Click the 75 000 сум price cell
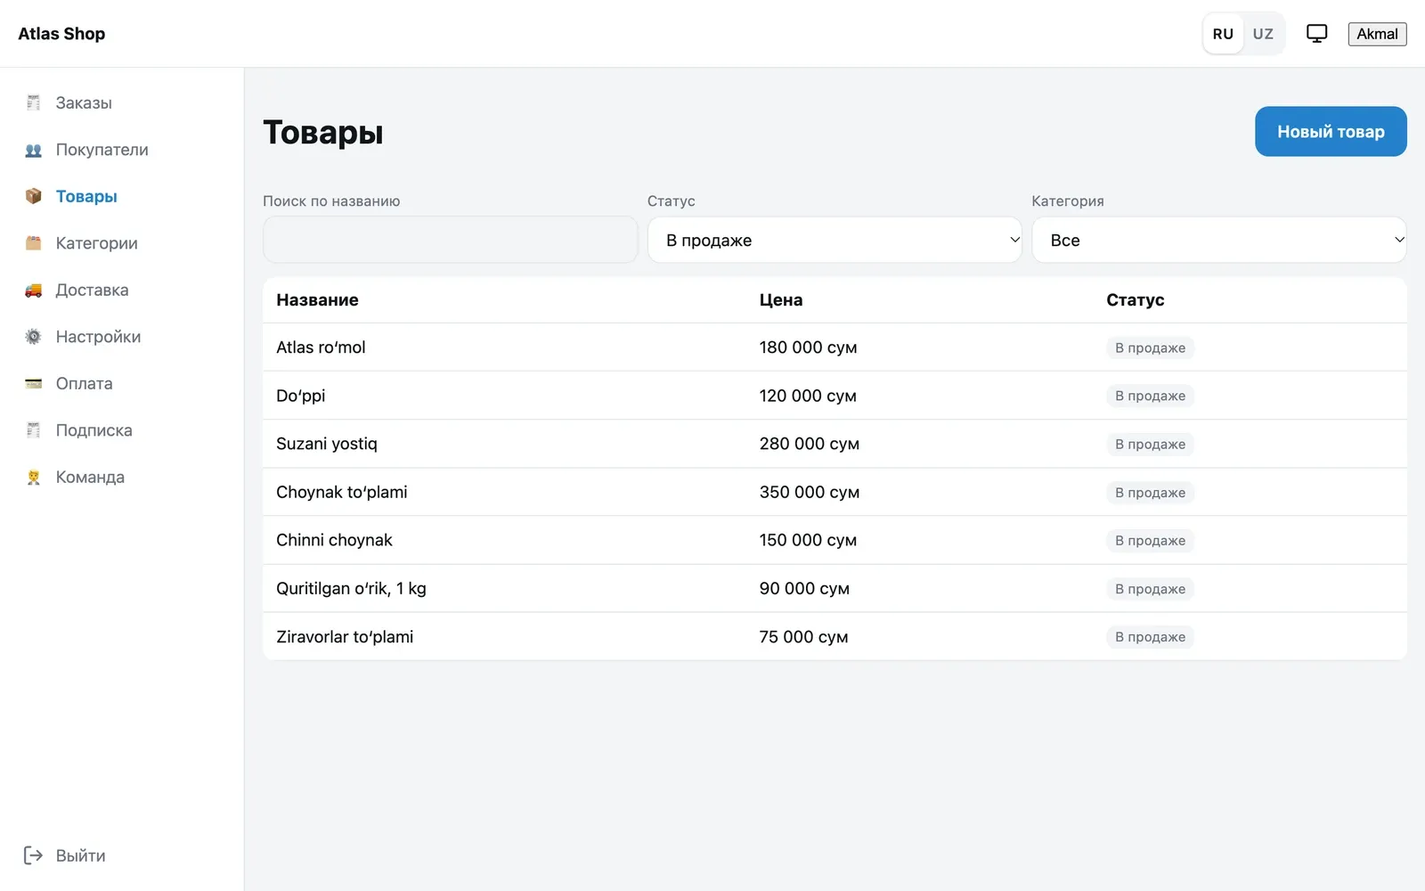 tap(803, 637)
